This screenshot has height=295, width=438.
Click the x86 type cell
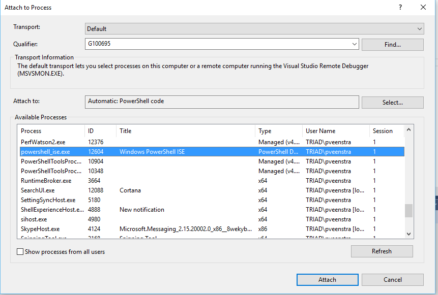point(263,229)
